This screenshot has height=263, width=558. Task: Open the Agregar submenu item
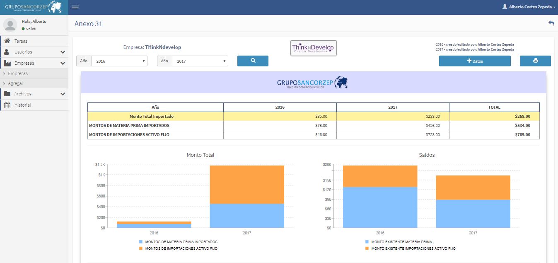pyautogui.click(x=16, y=83)
